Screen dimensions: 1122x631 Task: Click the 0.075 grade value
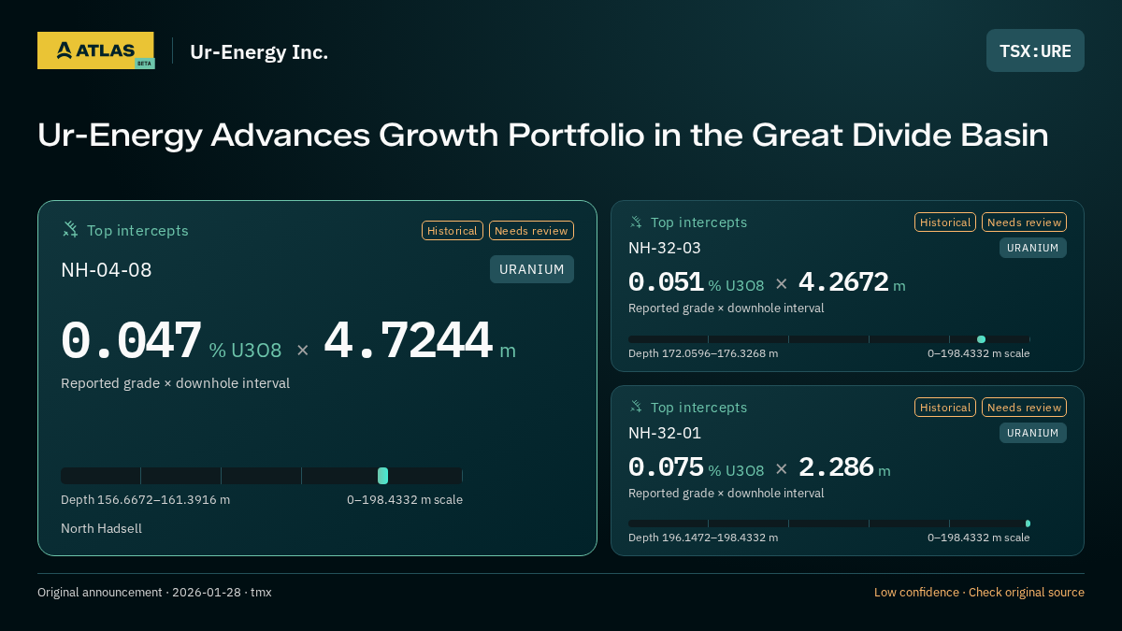666,467
